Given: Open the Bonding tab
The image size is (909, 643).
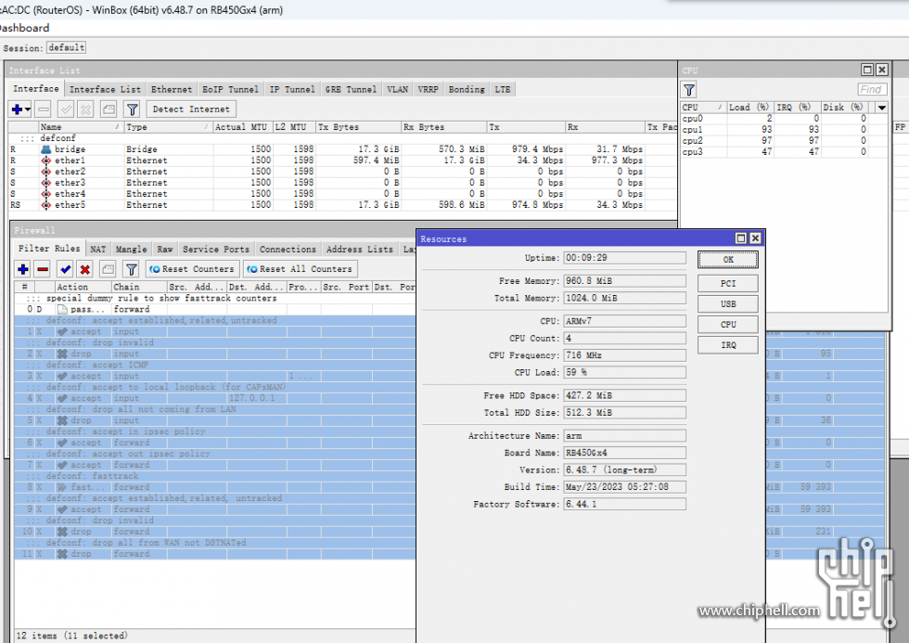Looking at the screenshot, I should point(467,89).
